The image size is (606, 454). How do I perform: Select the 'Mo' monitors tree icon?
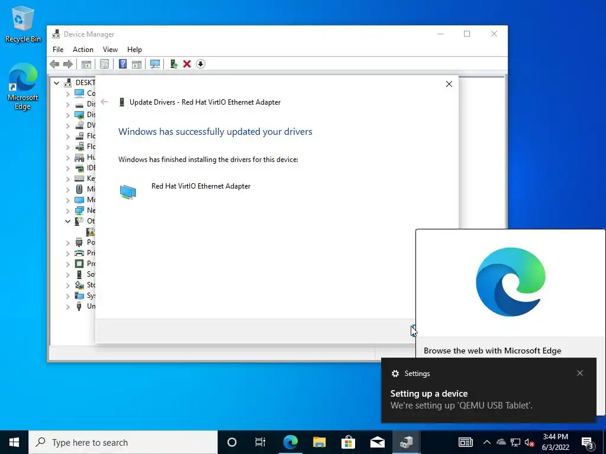[79, 200]
